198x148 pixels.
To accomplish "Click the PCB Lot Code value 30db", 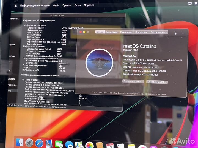I will point(64,37).
